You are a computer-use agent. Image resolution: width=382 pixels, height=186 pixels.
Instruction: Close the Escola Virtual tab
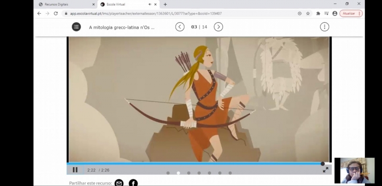[156, 4]
